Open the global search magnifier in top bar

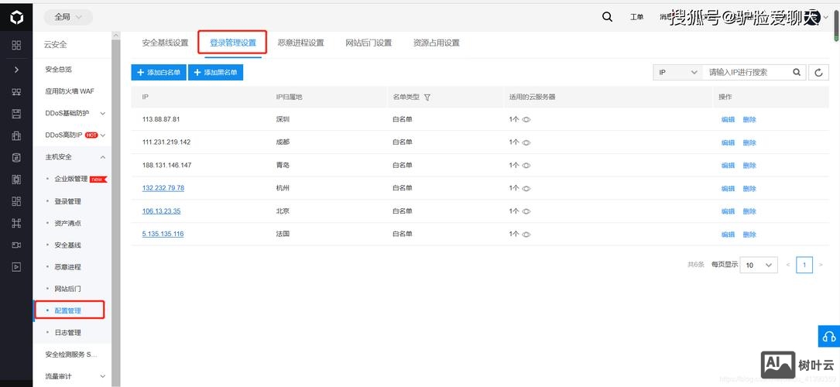(x=607, y=16)
